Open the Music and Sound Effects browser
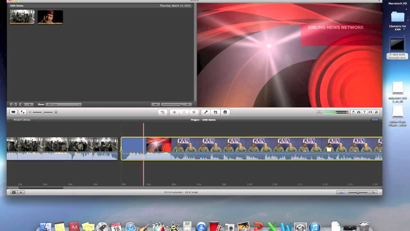The width and height of the screenshot is (410, 231). click(x=353, y=112)
